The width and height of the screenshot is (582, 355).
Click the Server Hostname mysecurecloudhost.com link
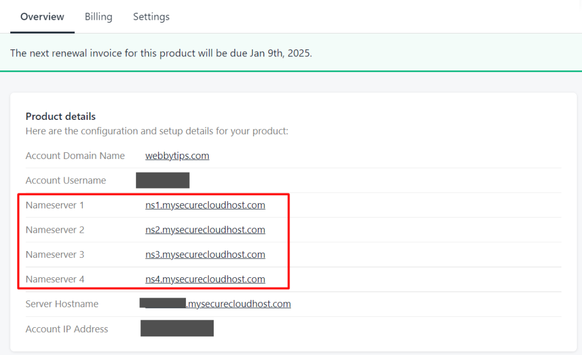coord(239,304)
